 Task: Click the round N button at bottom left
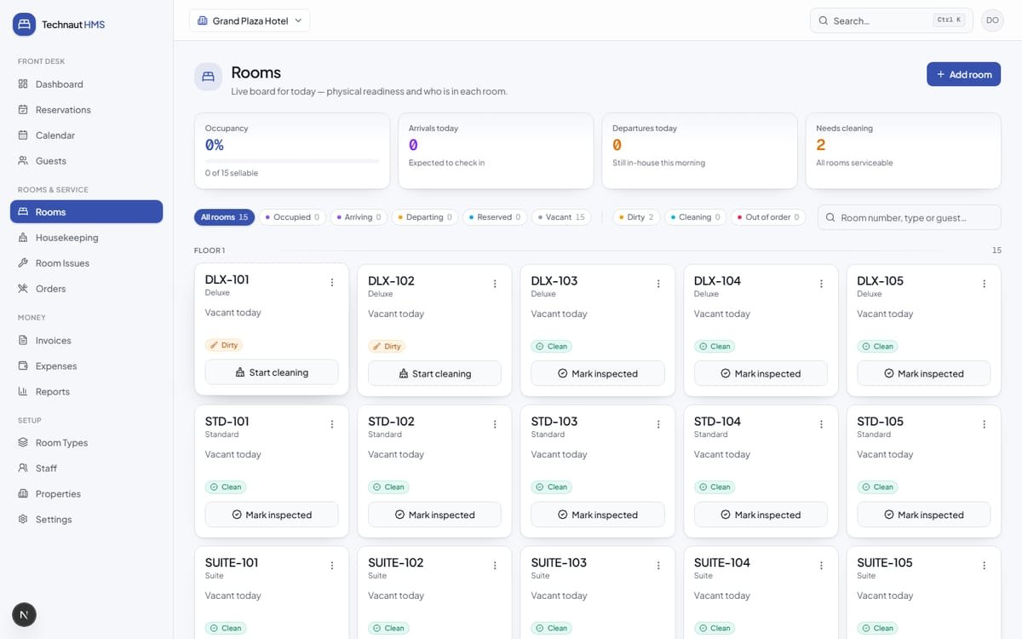(x=24, y=614)
